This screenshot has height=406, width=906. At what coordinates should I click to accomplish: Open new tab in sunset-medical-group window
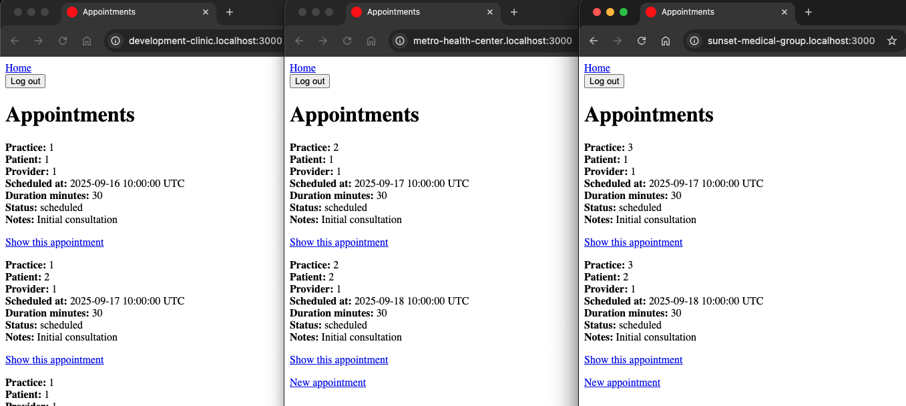(x=809, y=12)
